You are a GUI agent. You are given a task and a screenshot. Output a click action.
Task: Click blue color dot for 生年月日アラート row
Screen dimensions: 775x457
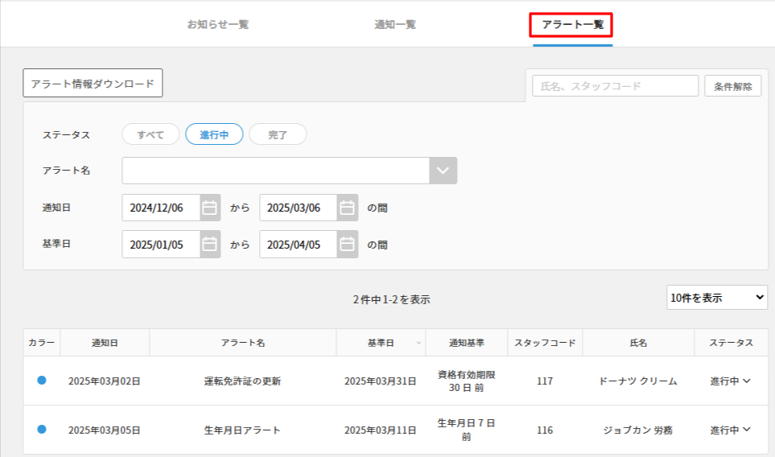[42, 430]
